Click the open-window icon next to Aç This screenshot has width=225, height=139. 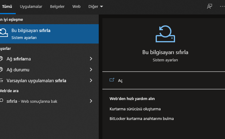pyautogui.click(x=112, y=80)
